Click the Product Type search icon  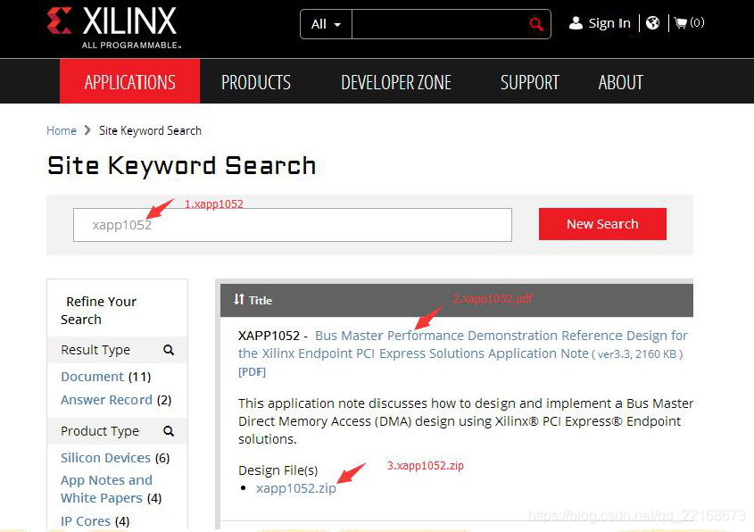coord(169,431)
